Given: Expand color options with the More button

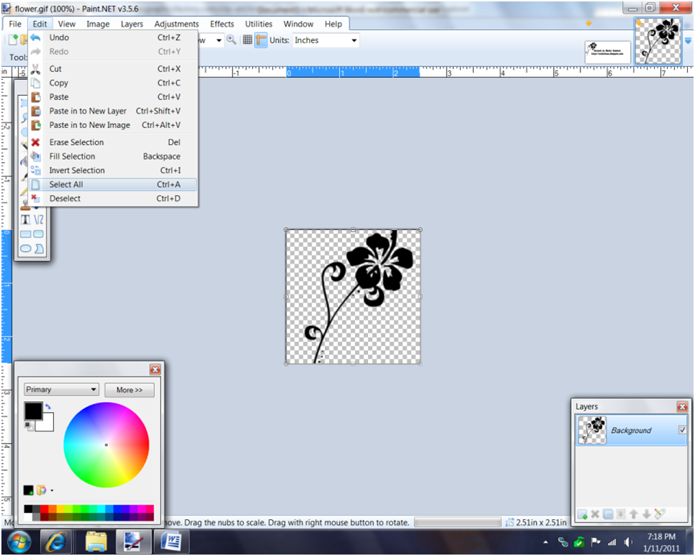Looking at the screenshot, I should (x=129, y=390).
